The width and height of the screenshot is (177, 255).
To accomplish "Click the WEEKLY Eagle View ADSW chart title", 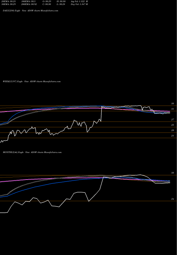I will pos(32,81).
